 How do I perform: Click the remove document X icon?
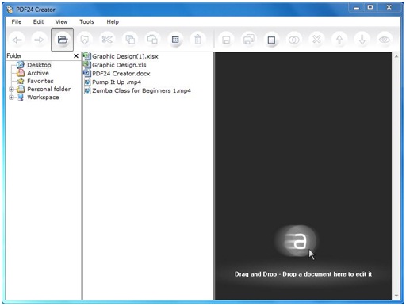[x=316, y=40]
